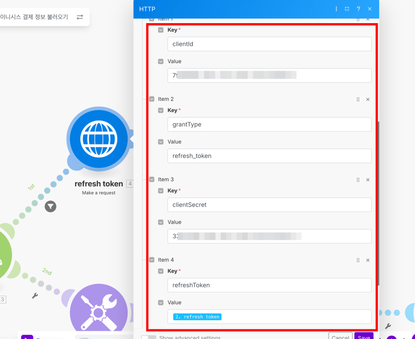Click the grantType key input field
Screen dimensions: 415x339
click(269, 125)
